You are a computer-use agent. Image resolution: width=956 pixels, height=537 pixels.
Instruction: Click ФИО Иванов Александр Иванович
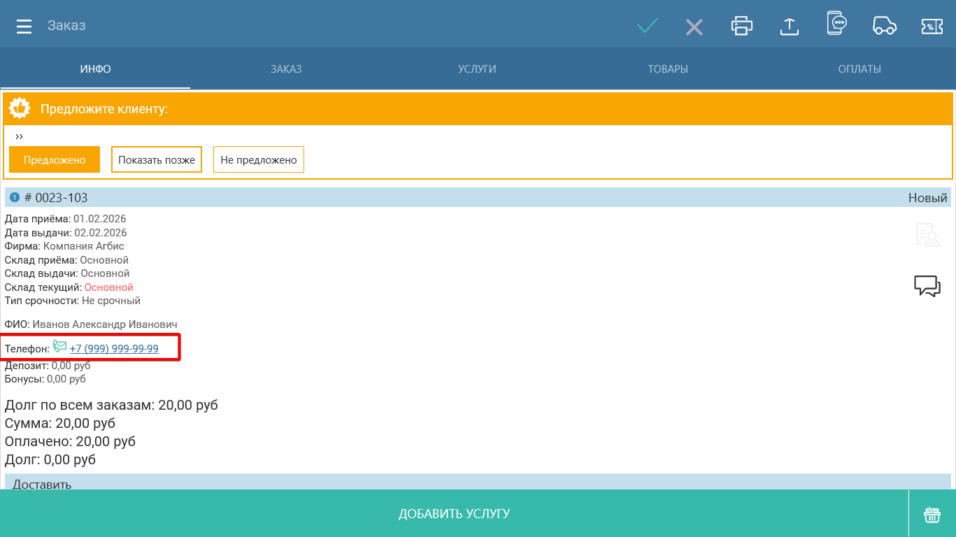(91, 324)
